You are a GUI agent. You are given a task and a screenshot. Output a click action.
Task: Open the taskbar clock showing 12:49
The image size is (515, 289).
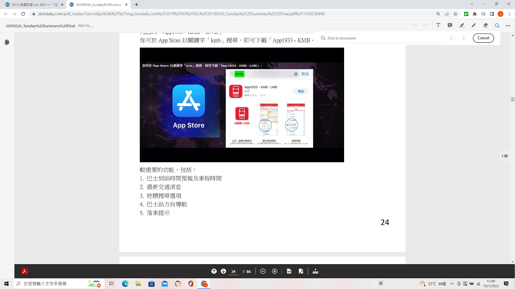pyautogui.click(x=491, y=284)
